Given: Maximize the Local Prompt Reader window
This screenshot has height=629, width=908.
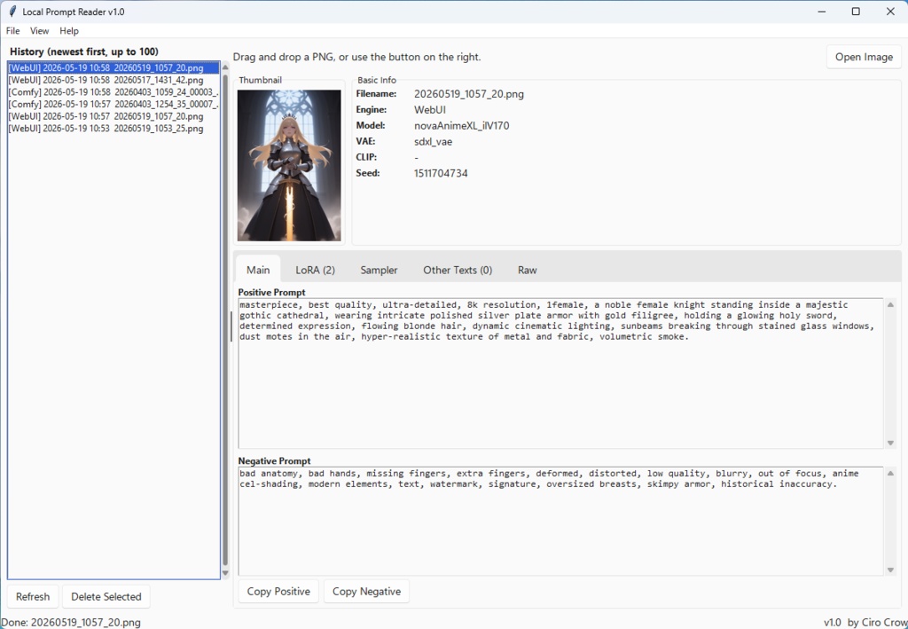Looking at the screenshot, I should [x=856, y=12].
